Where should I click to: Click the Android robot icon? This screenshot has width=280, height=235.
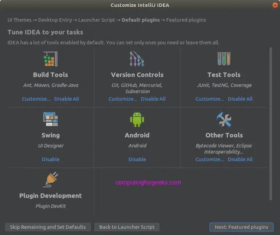[x=137, y=119]
